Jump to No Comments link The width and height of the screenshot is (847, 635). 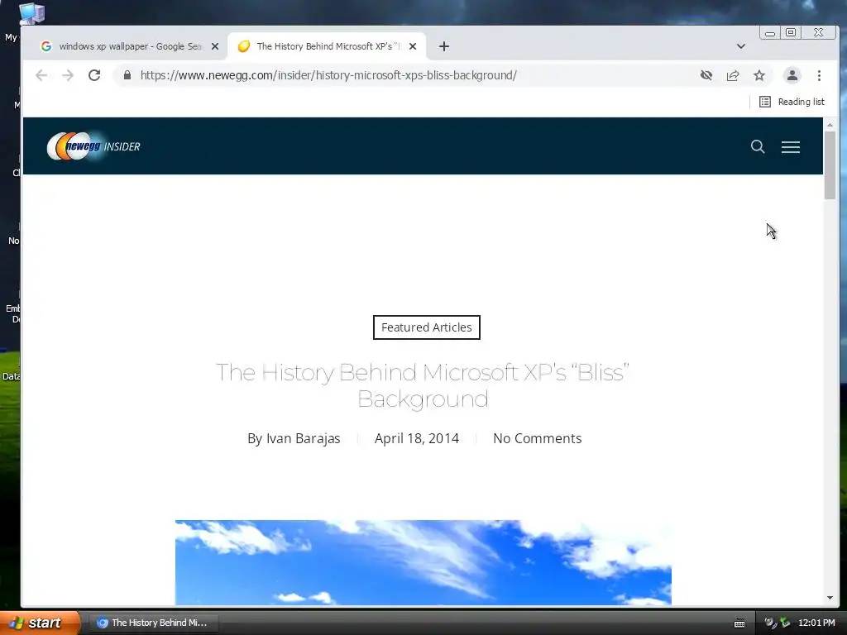[538, 438]
